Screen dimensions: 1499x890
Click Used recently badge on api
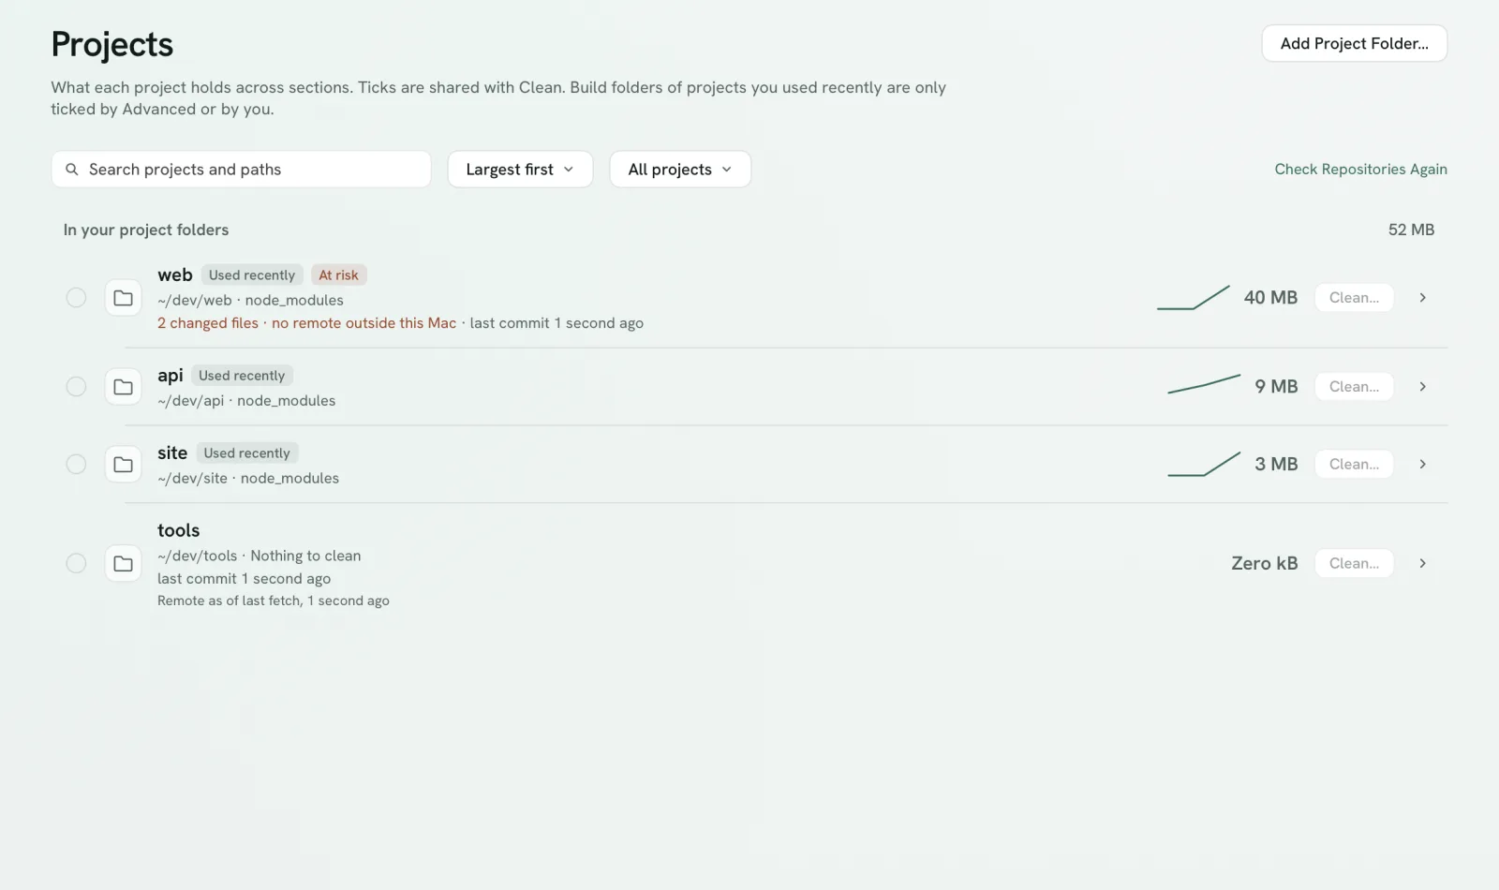[x=242, y=376]
